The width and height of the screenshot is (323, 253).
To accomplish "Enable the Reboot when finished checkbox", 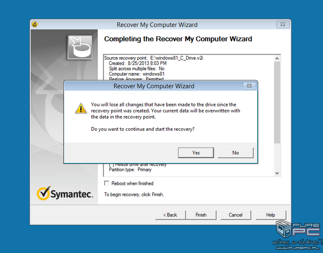I will pos(106,183).
